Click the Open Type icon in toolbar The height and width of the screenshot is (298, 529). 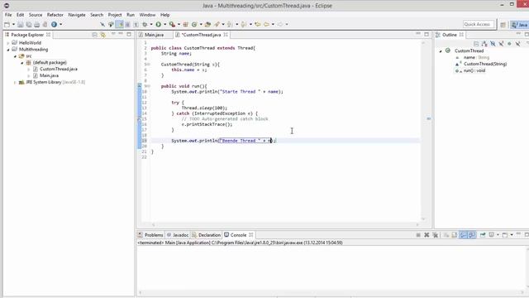(207, 24)
